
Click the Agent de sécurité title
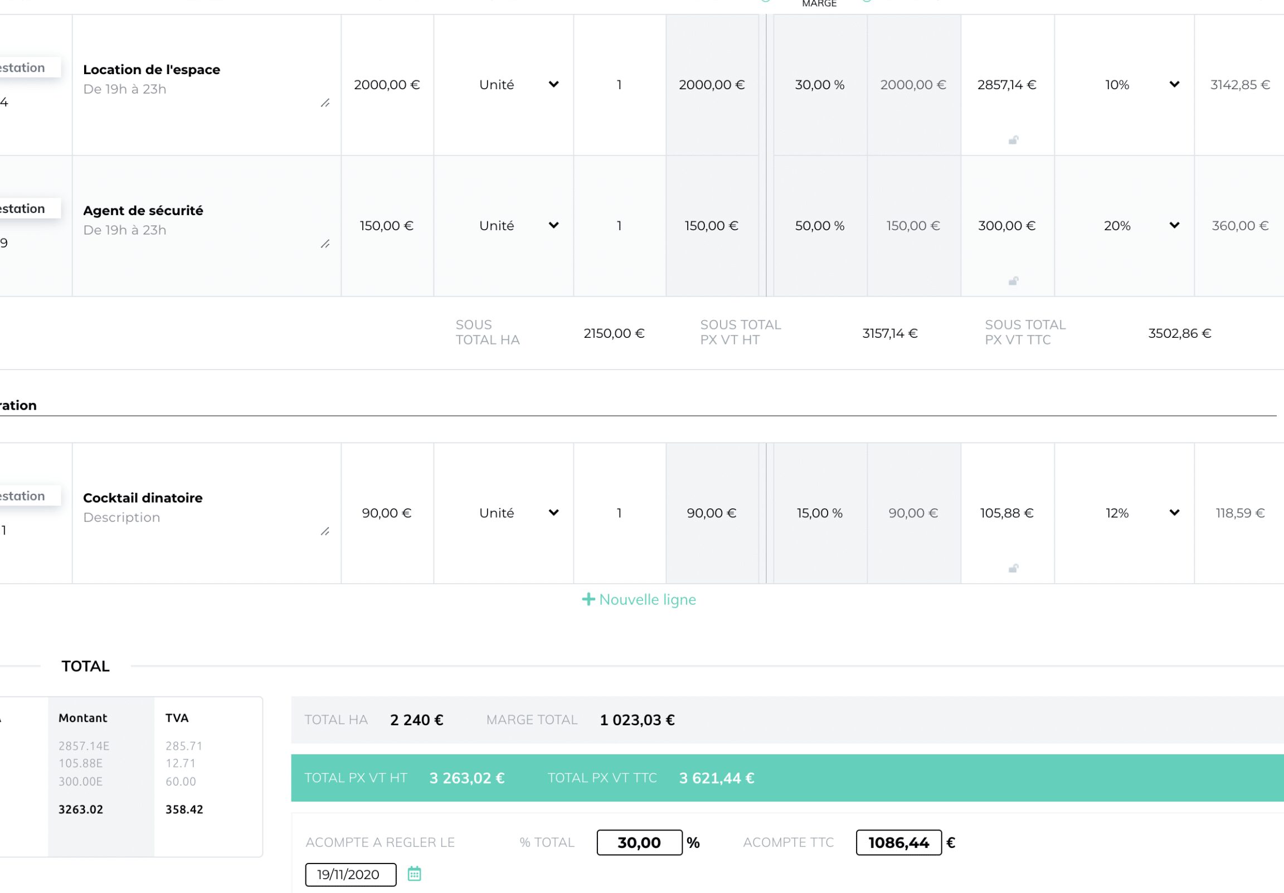pyautogui.click(x=143, y=211)
